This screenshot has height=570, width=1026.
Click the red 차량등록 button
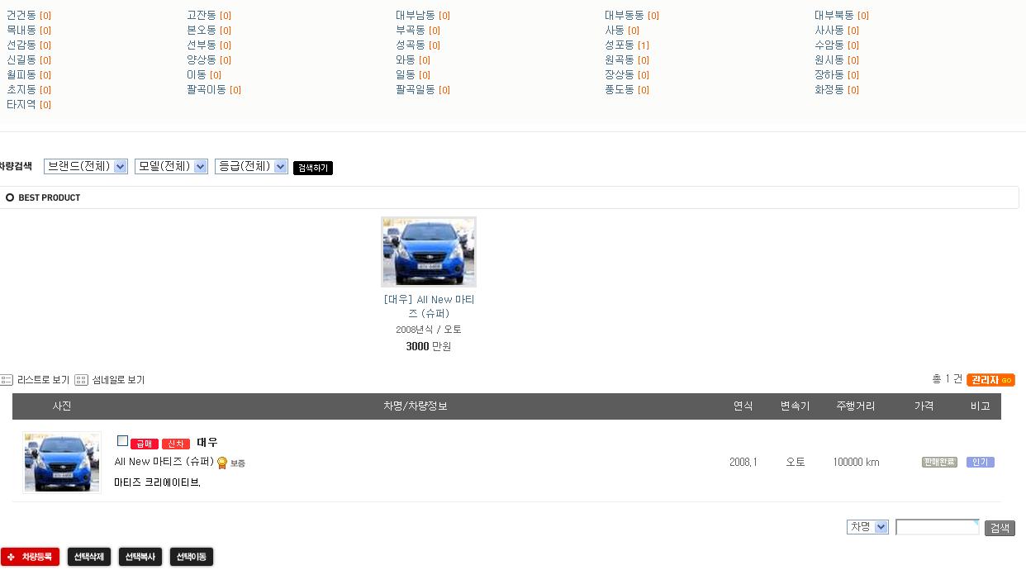(30, 558)
